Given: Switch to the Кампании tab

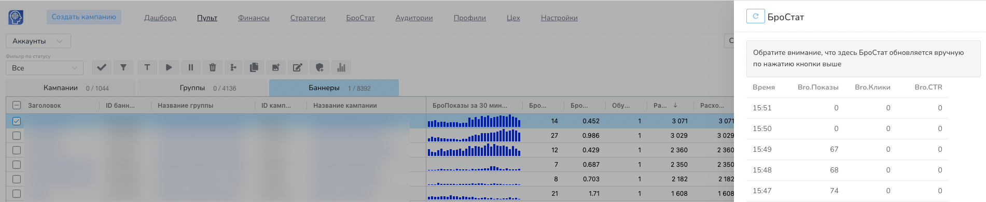Looking at the screenshot, I should click(x=71, y=88).
